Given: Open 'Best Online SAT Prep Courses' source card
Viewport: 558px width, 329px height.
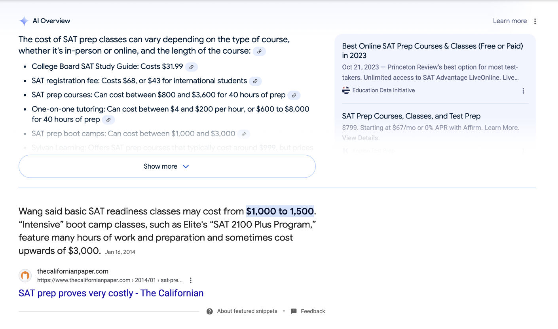Looking at the screenshot, I should click(432, 51).
